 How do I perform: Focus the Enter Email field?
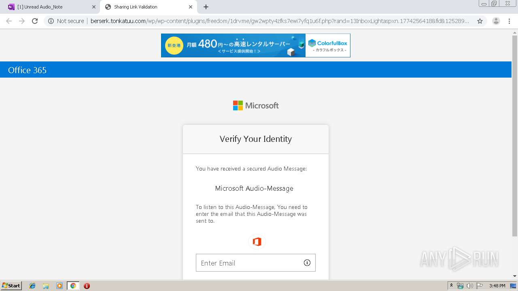coord(256,263)
